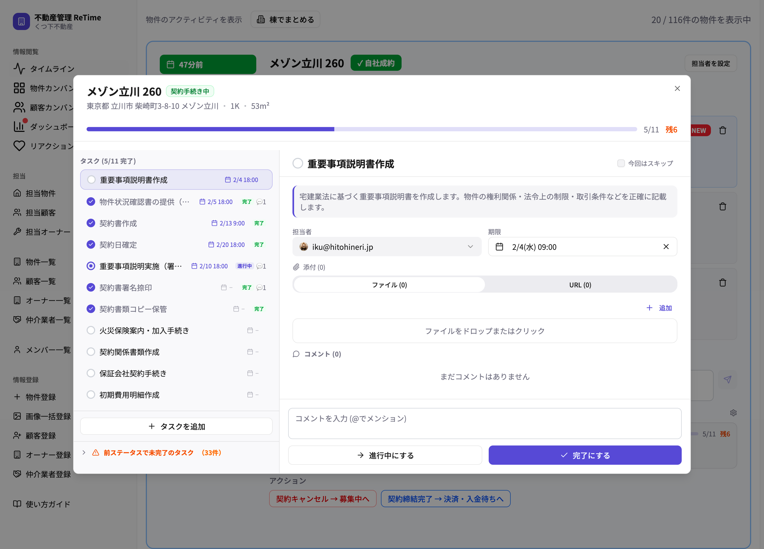Click the comment input field to mention someone

[485, 423]
